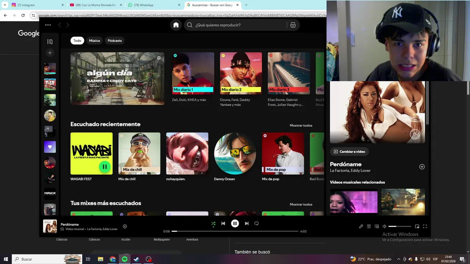Image resolution: width=470 pixels, height=264 pixels.
Task: Open the miniplayer
Action: tap(417, 227)
